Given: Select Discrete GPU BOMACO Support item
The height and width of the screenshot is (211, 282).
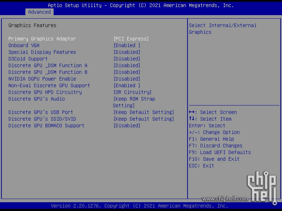Looking at the screenshot, I should point(46,126).
